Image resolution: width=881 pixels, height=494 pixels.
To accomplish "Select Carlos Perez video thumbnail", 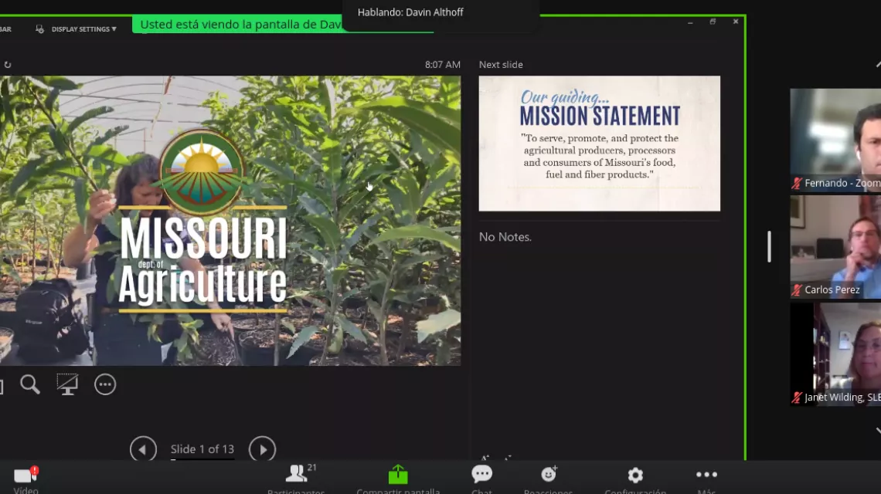I will 836,245.
